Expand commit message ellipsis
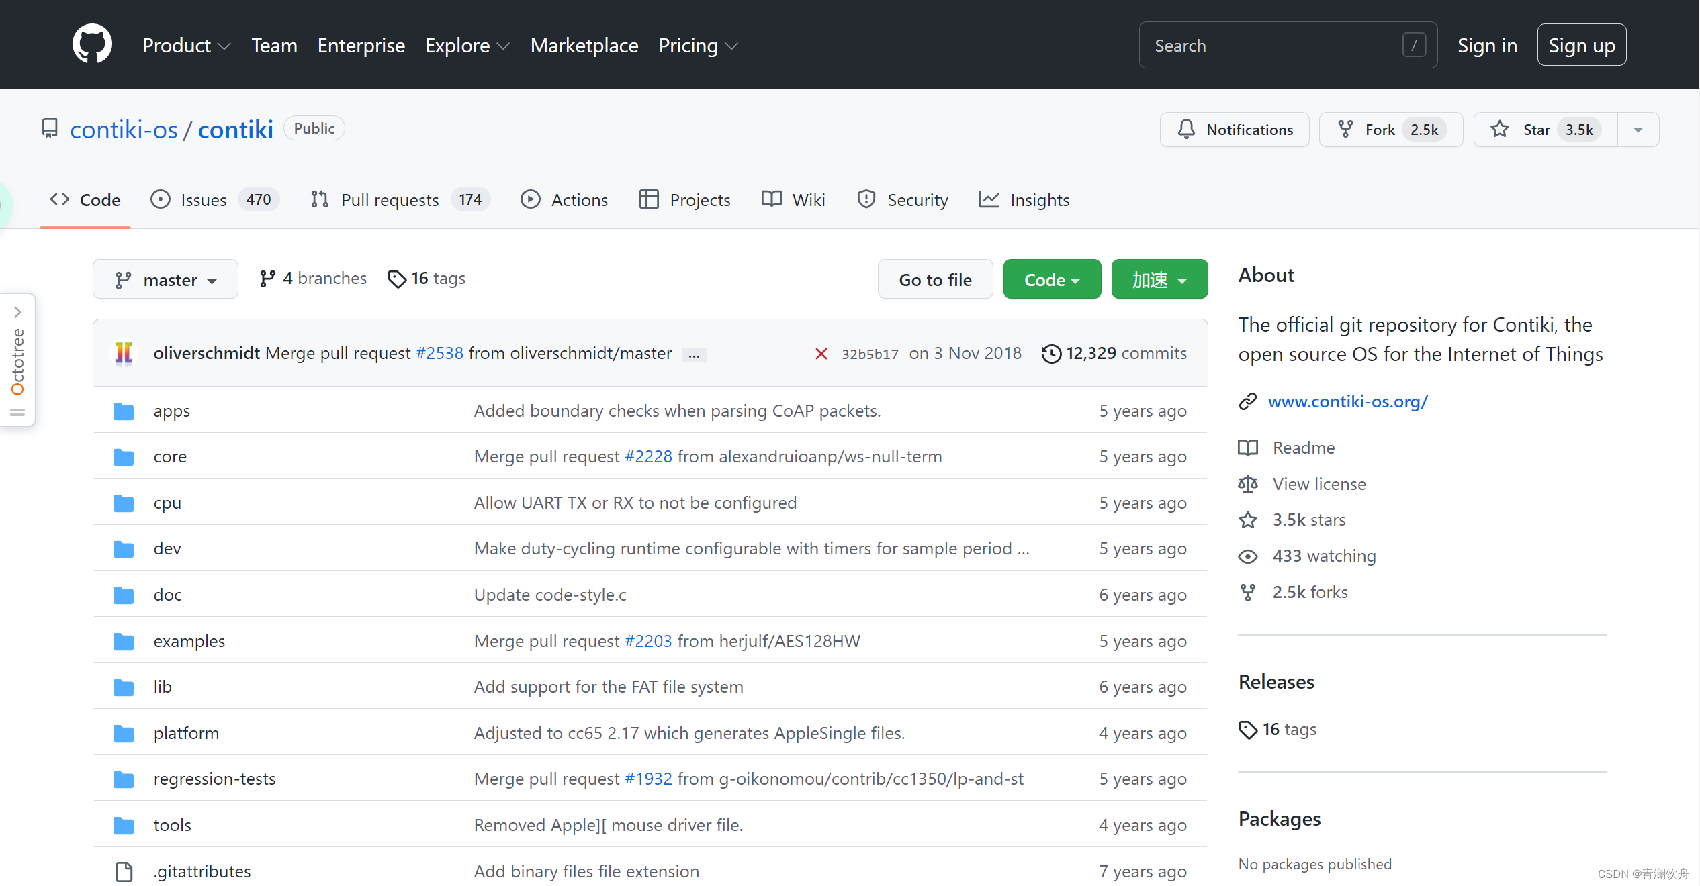 coord(694,355)
